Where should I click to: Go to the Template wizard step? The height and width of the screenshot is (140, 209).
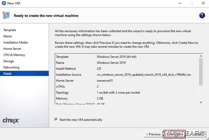(x=9, y=30)
